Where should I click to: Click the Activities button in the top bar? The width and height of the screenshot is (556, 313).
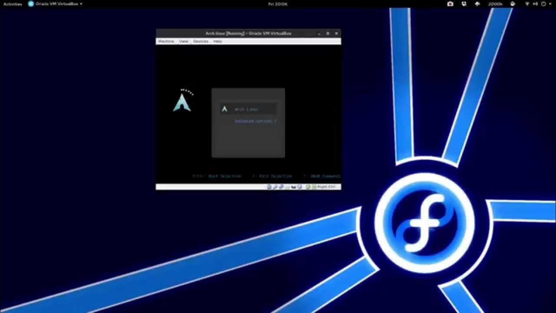pos(13,4)
